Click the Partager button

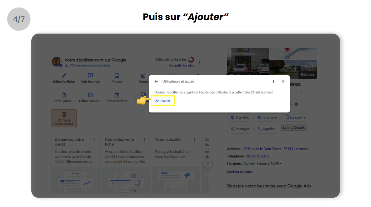point(240,129)
